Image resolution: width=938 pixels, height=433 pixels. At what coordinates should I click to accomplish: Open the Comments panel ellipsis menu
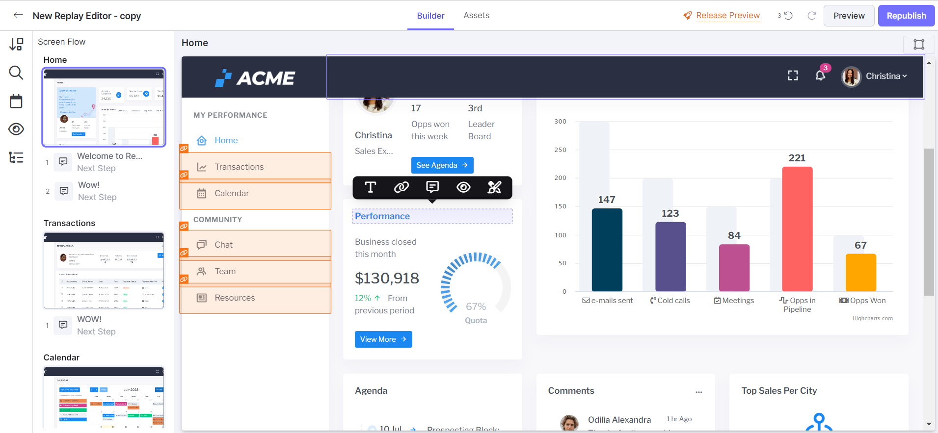[698, 392]
